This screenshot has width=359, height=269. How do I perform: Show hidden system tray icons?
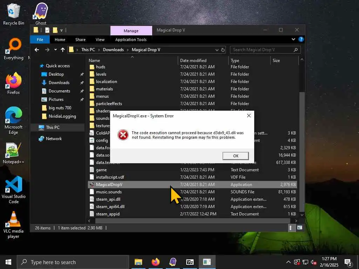[x=289, y=262]
